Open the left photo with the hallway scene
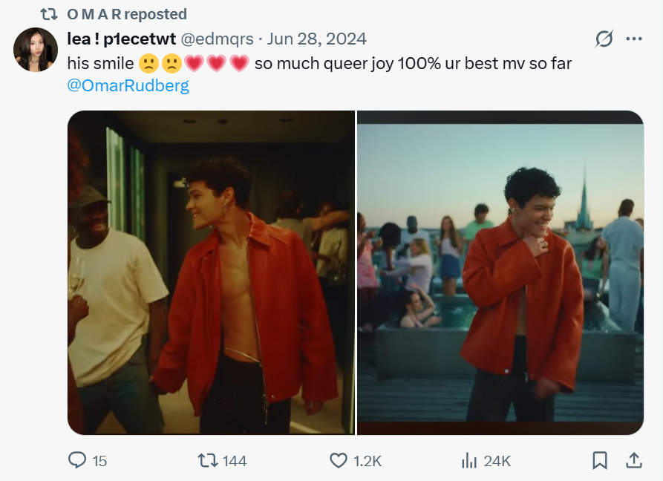Viewport: 663px width, 481px height. (211, 272)
